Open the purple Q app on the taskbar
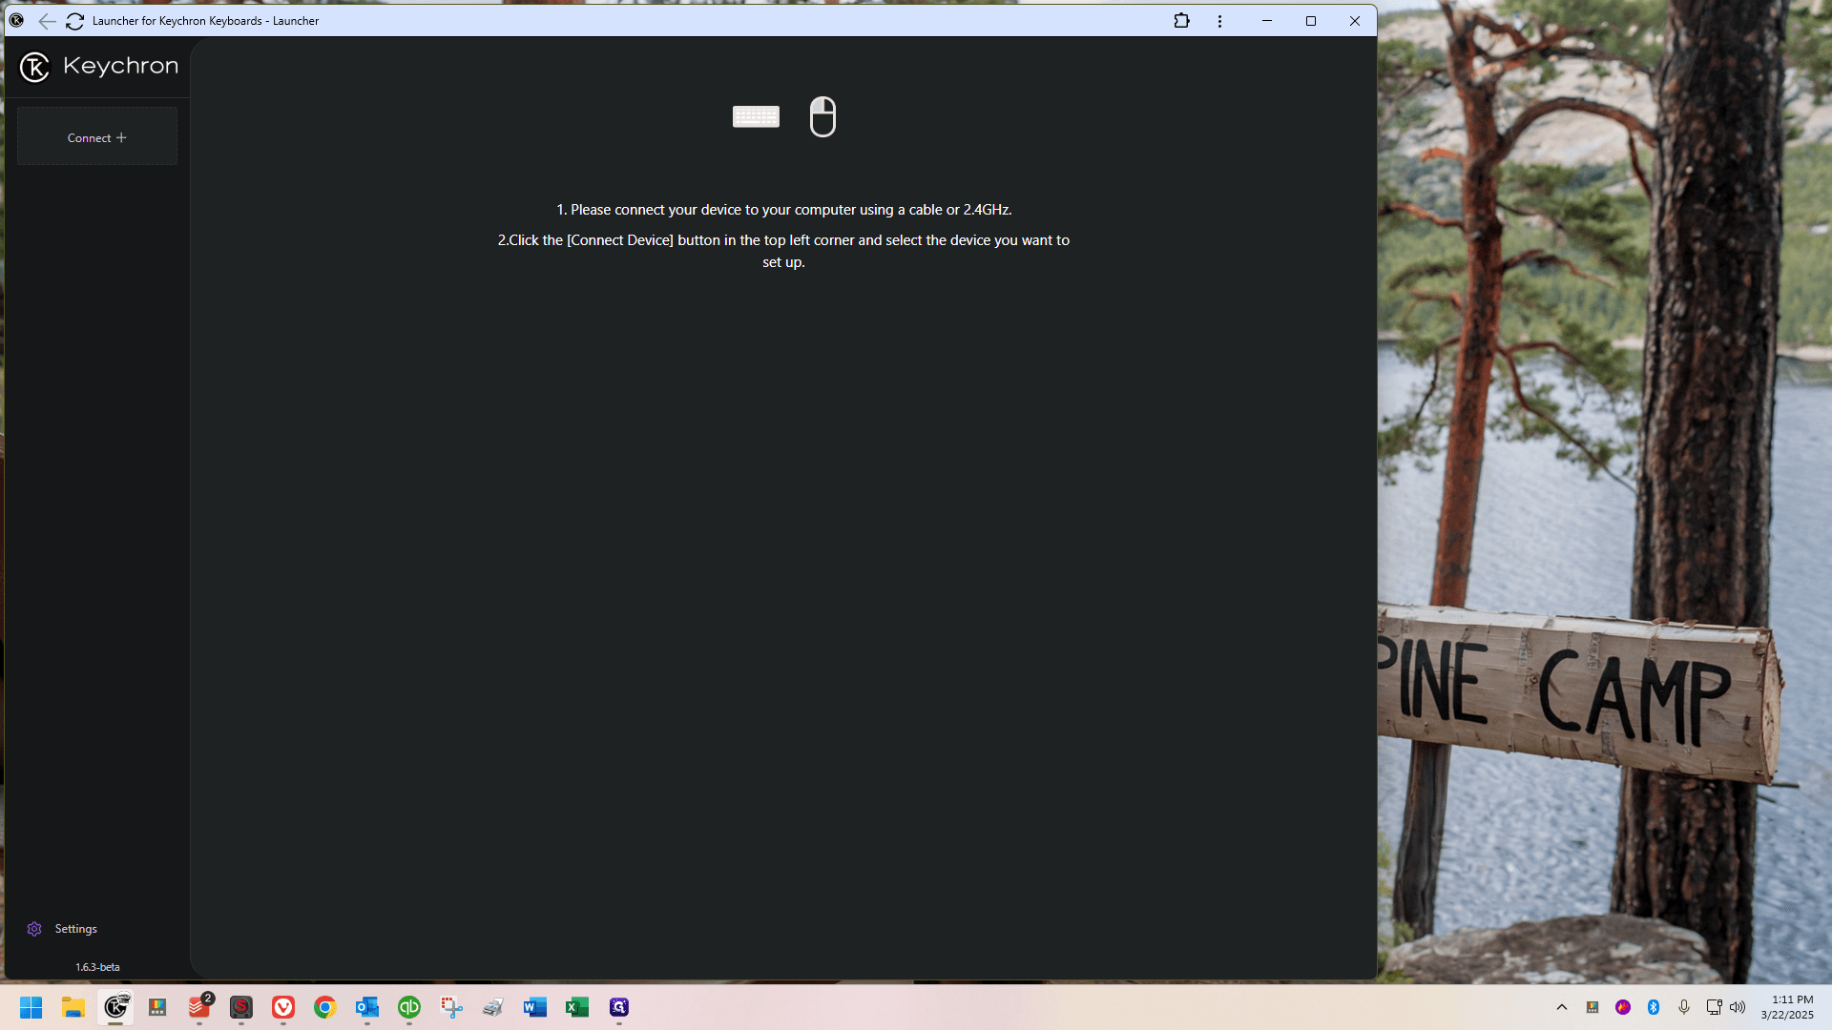The image size is (1832, 1030). (619, 1007)
